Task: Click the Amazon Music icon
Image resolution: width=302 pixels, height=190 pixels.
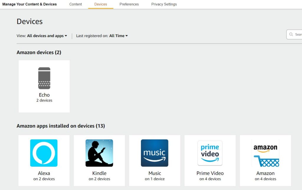Action: click(155, 153)
